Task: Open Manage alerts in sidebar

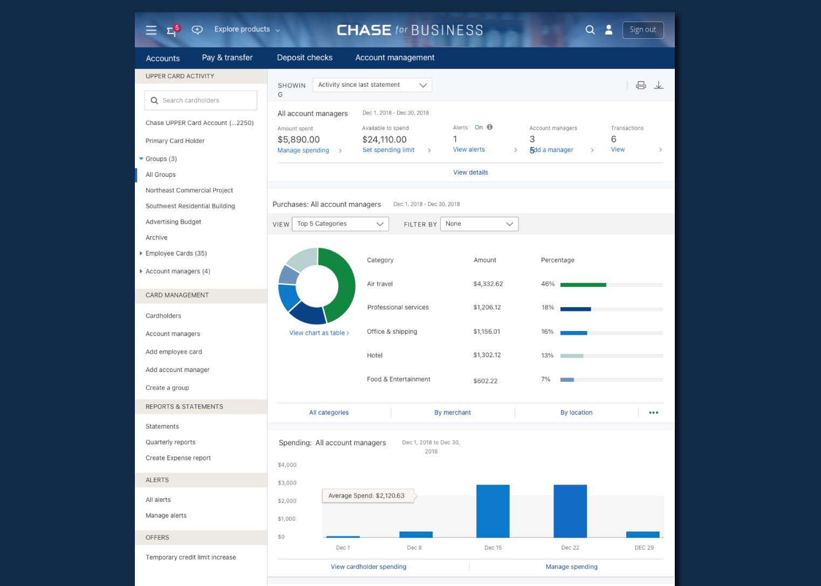Action: click(x=166, y=515)
